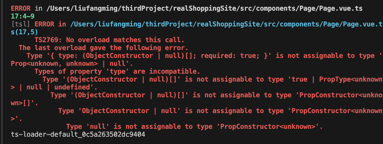Click the bold ERROR word on first line
This screenshot has height=144, width=383.
pyautogui.click(x=21, y=9)
